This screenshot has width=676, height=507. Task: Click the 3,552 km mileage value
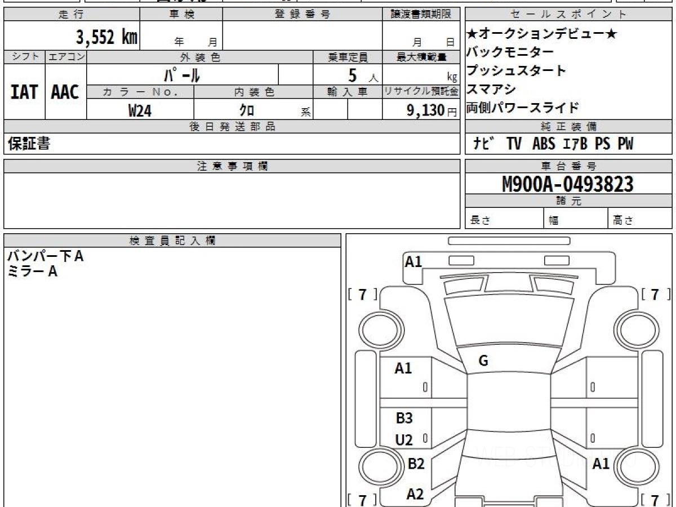[107, 38]
